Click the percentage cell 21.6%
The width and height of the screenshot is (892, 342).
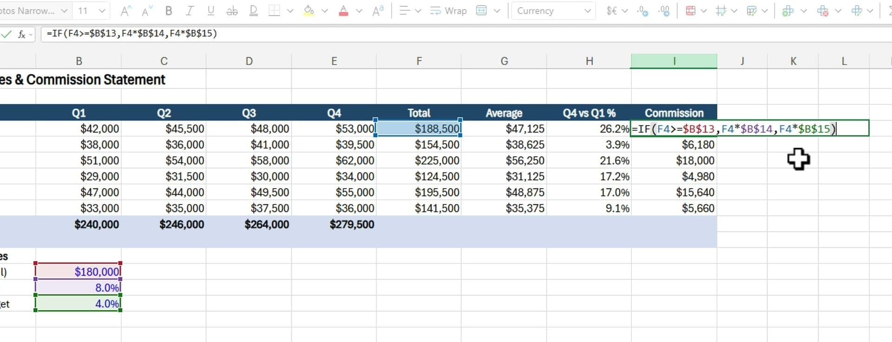[589, 160]
